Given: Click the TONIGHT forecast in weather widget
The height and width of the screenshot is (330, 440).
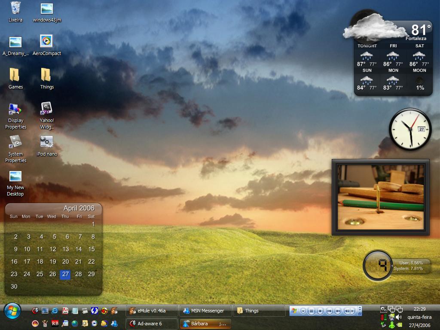Looking at the screenshot, I should 367,55.
